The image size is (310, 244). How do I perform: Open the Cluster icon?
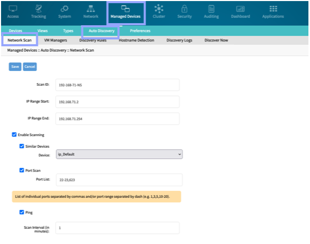(x=159, y=9)
